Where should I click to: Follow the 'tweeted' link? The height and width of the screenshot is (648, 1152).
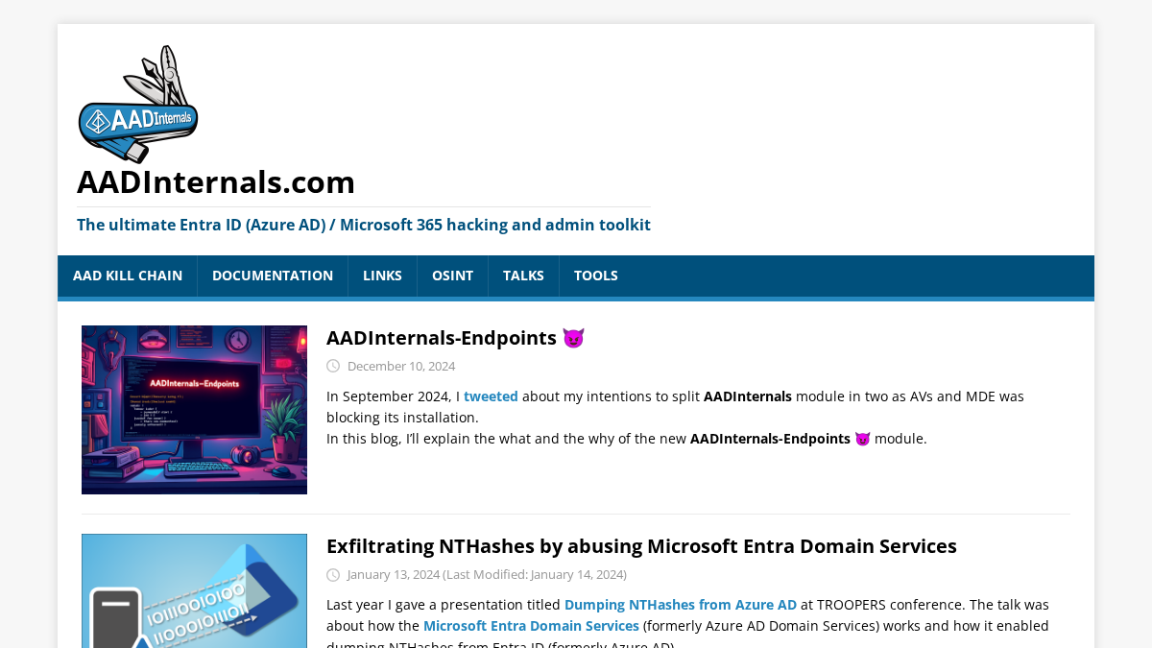[x=491, y=396]
